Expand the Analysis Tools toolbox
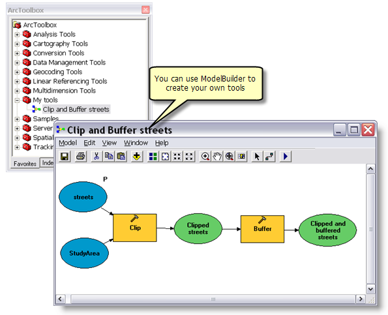The image size is (388, 315). click(x=17, y=35)
